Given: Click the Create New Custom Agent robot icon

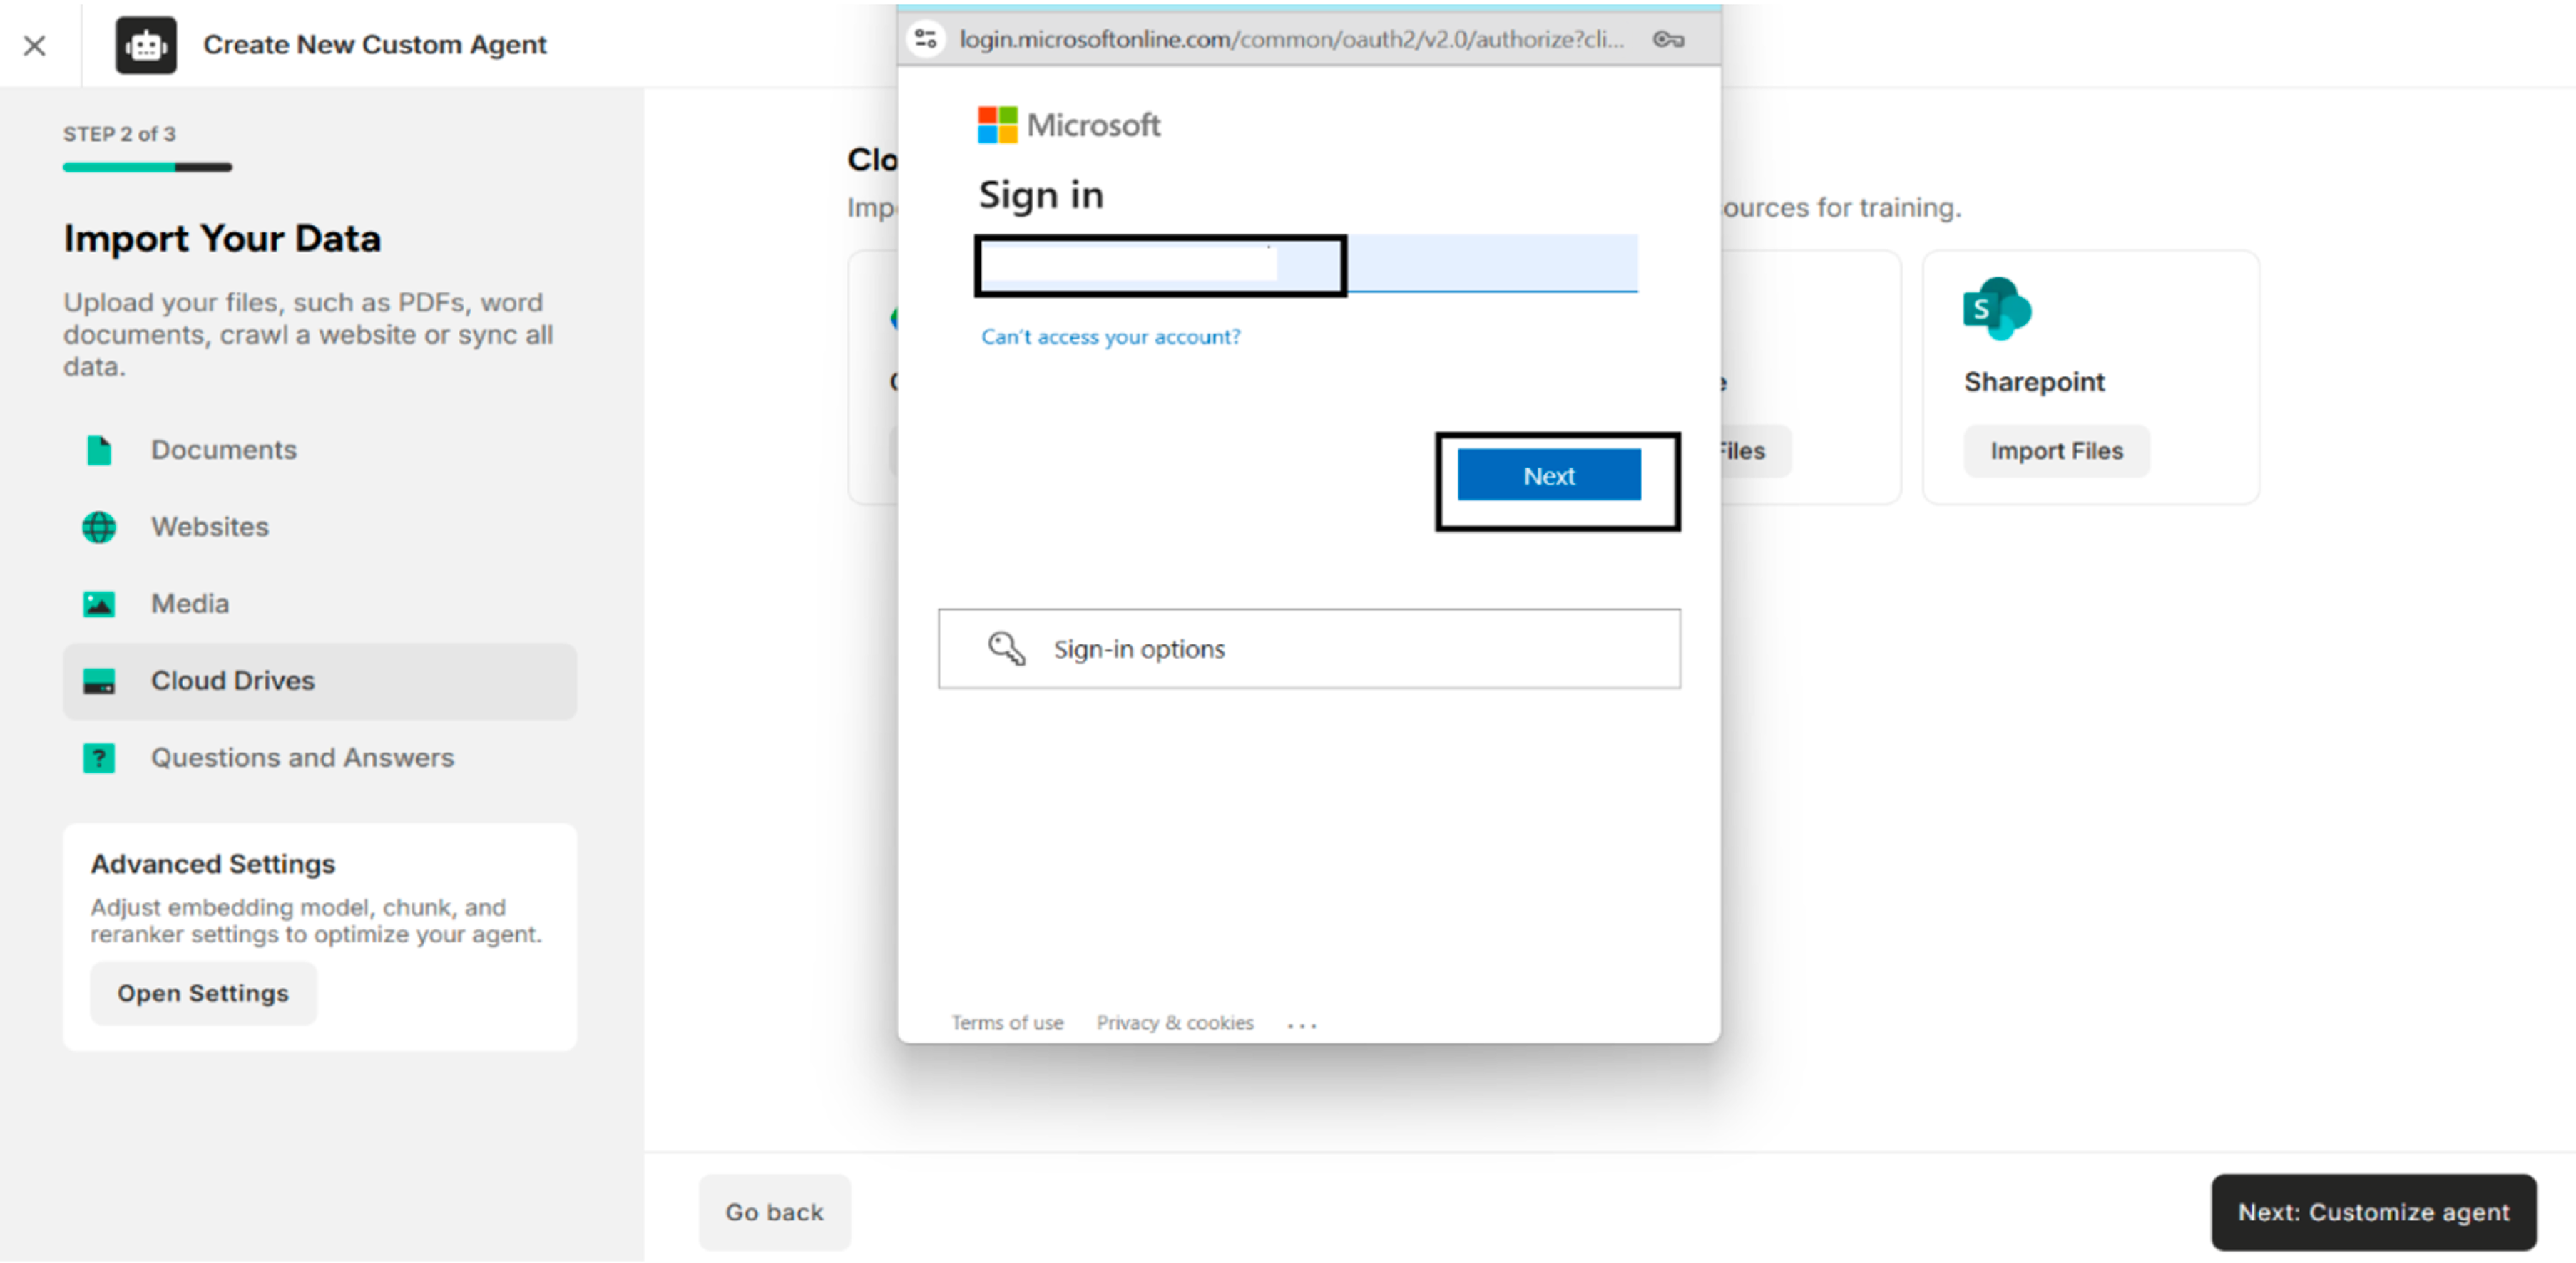Looking at the screenshot, I should (146, 44).
